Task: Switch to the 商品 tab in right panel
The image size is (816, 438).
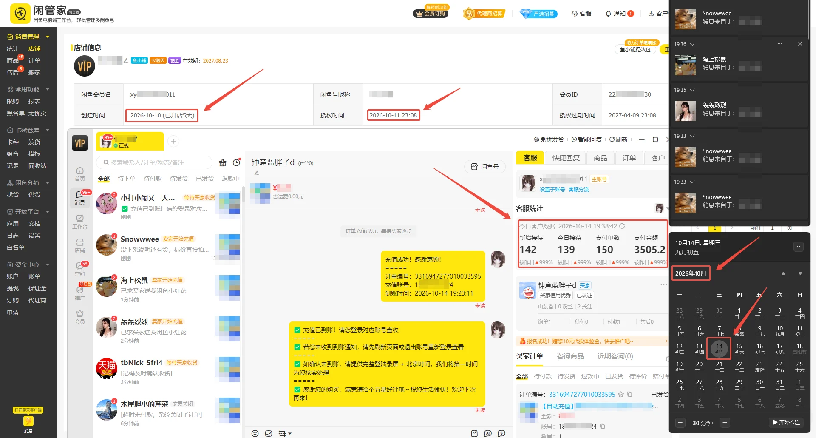Action: click(600, 158)
